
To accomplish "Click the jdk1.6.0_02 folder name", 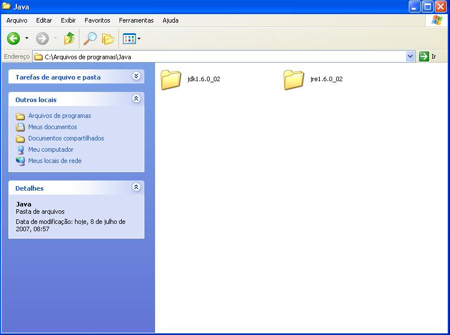I will 204,79.
